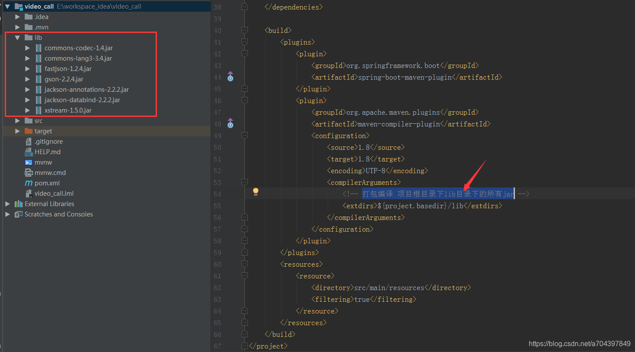Viewport: 635px width, 352px height.
Task: Expand commons-codec-1.4.jar arrow
Action: pos(27,48)
